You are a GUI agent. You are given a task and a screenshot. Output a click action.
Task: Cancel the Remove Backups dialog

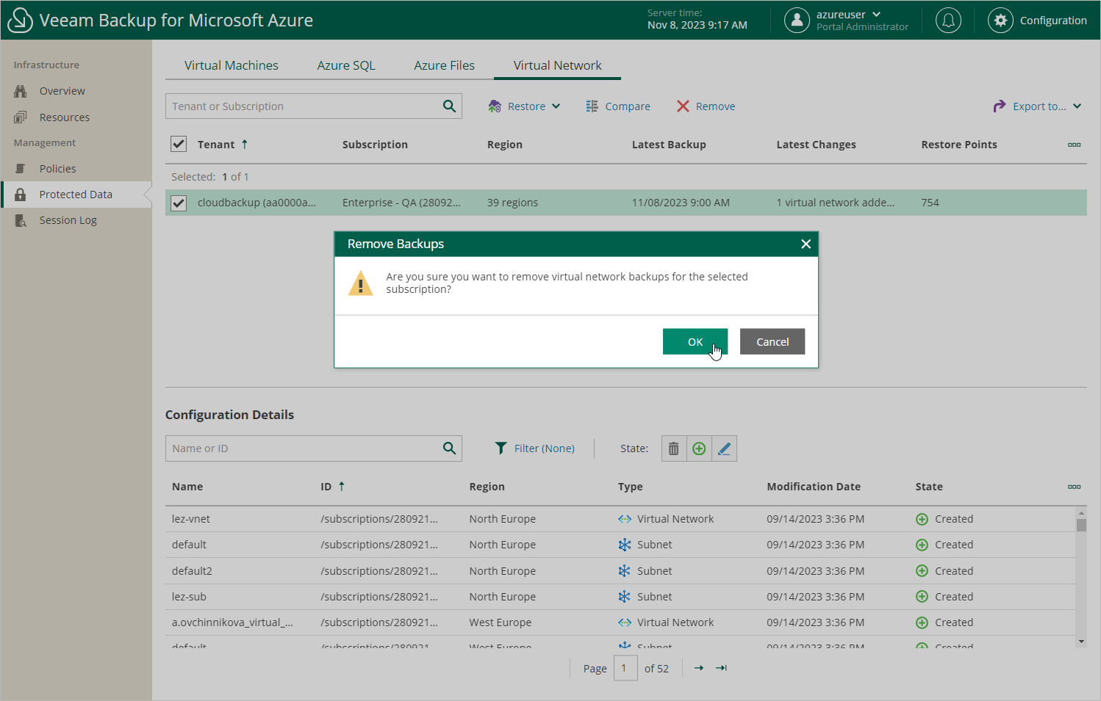click(772, 341)
